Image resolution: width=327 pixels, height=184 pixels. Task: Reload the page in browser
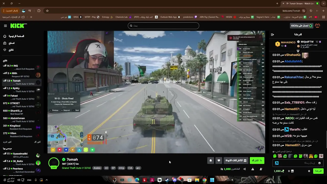click(x=311, y=11)
